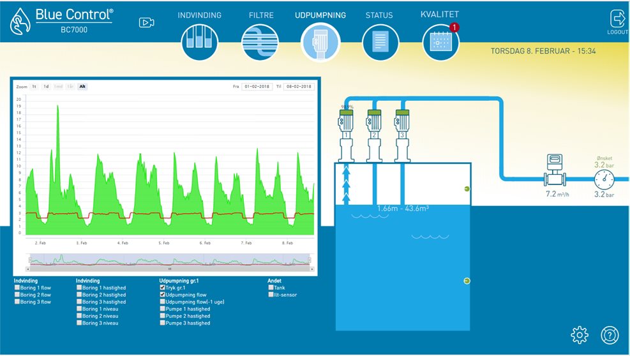Select the Alt zoom button
The height and width of the screenshot is (356, 630).
click(x=82, y=86)
